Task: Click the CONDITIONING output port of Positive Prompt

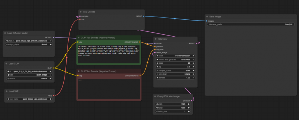Action: 140,42
